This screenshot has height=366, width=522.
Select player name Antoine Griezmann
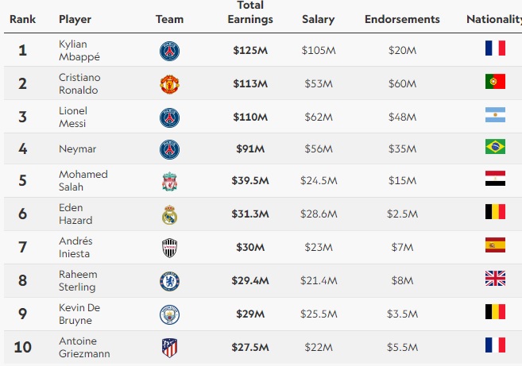click(x=84, y=347)
